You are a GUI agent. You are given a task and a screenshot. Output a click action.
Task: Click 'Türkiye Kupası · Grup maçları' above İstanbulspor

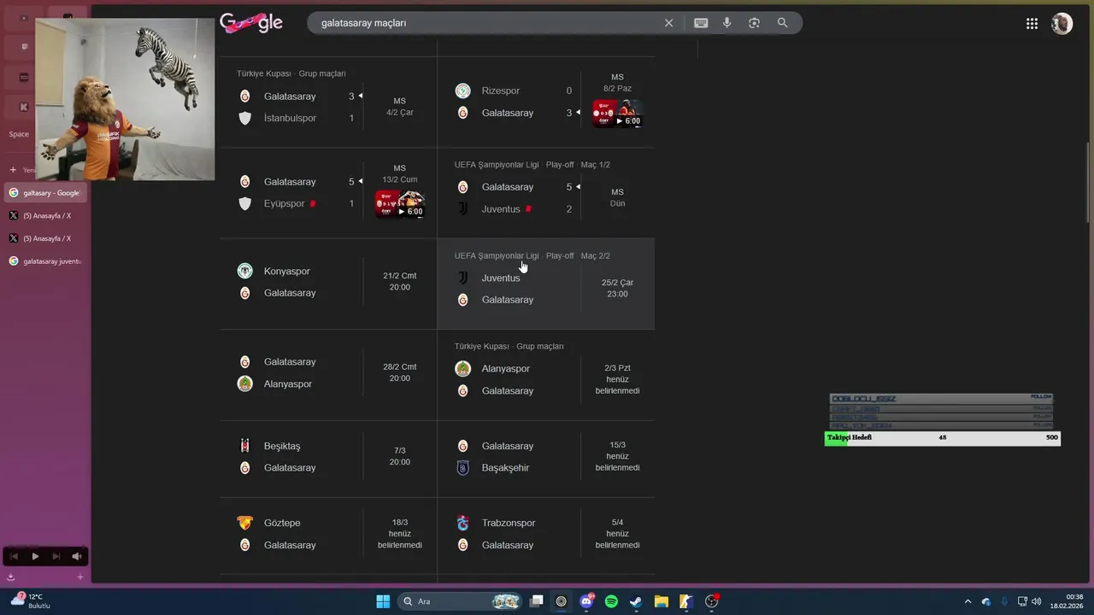tap(291, 73)
